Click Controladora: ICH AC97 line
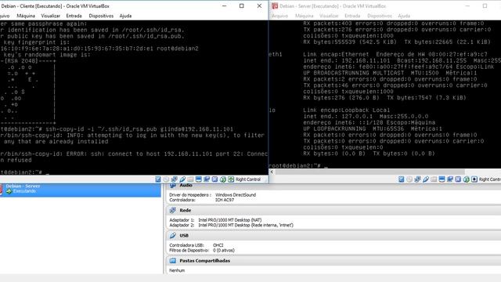Viewport: 501px width, 282px height. (202, 200)
